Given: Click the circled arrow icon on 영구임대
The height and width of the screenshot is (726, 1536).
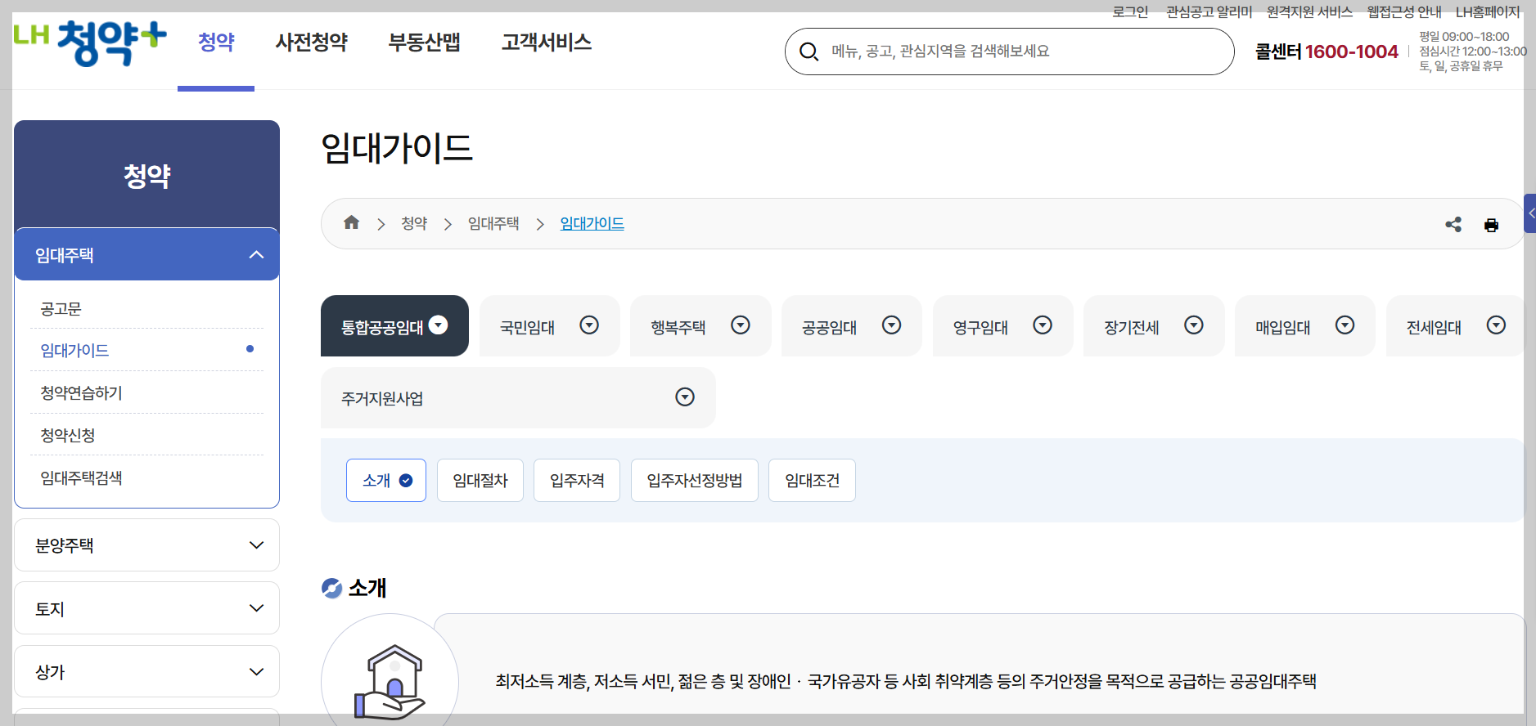Looking at the screenshot, I should click(1043, 325).
